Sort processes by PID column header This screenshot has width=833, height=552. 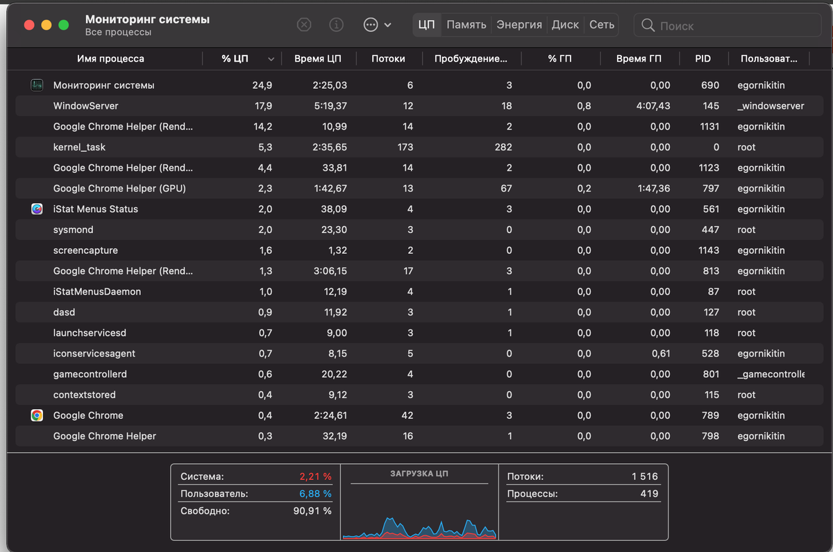702,59
